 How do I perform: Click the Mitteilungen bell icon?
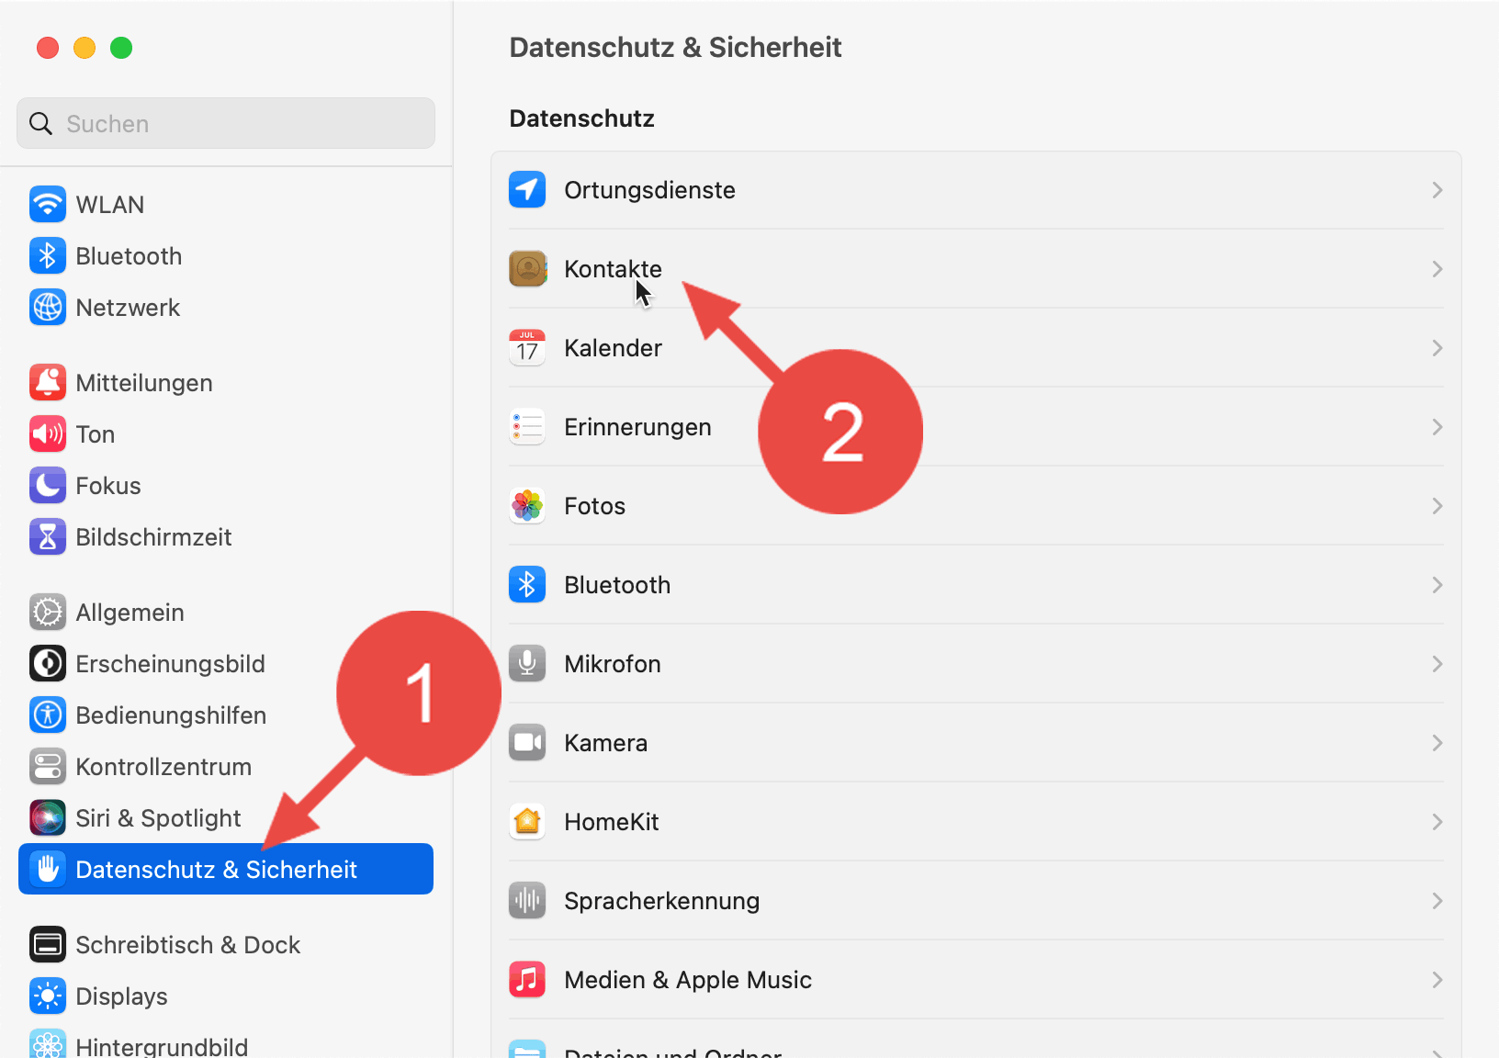[48, 383]
